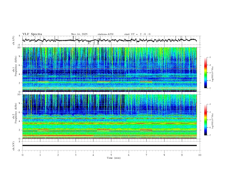Select the log(PSD) label beside ch.2 colorbar

[x=213, y=121]
